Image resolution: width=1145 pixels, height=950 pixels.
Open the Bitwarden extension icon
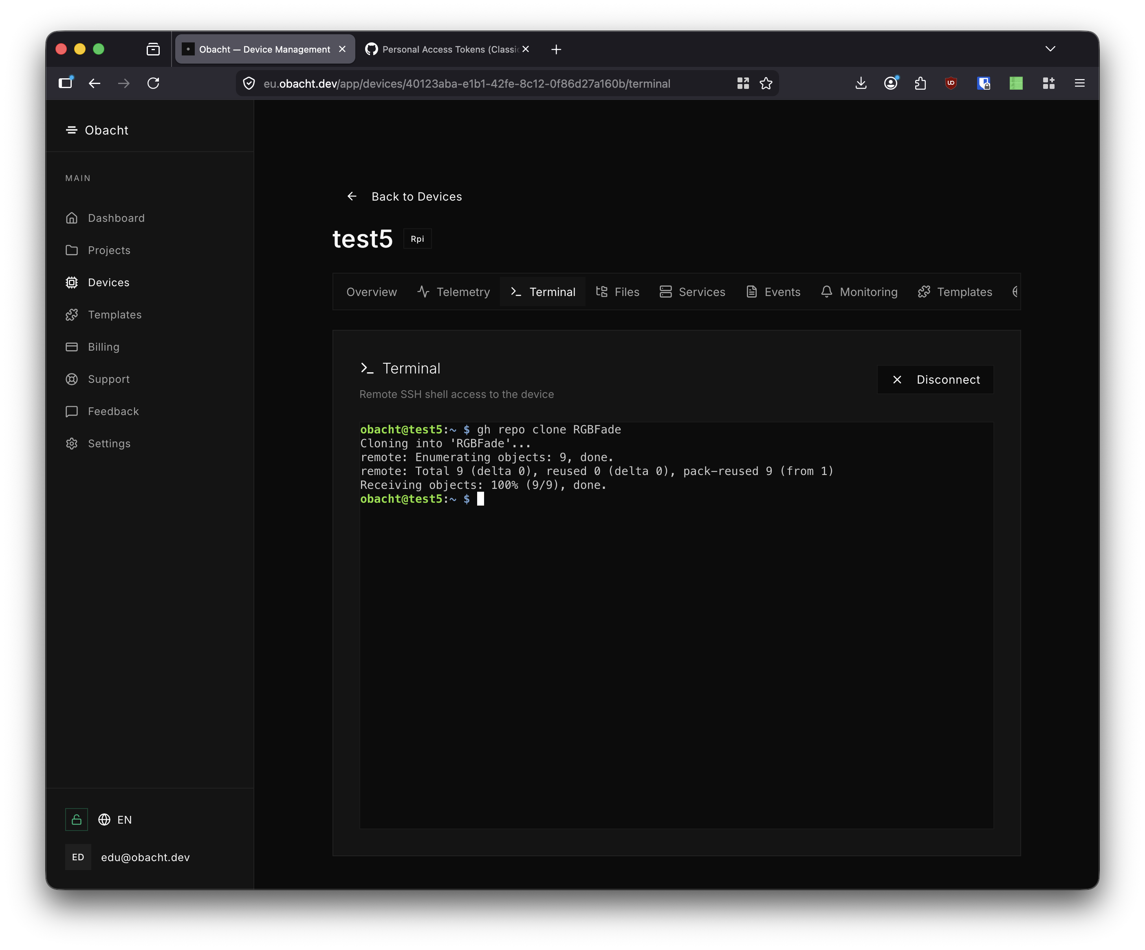click(x=984, y=84)
